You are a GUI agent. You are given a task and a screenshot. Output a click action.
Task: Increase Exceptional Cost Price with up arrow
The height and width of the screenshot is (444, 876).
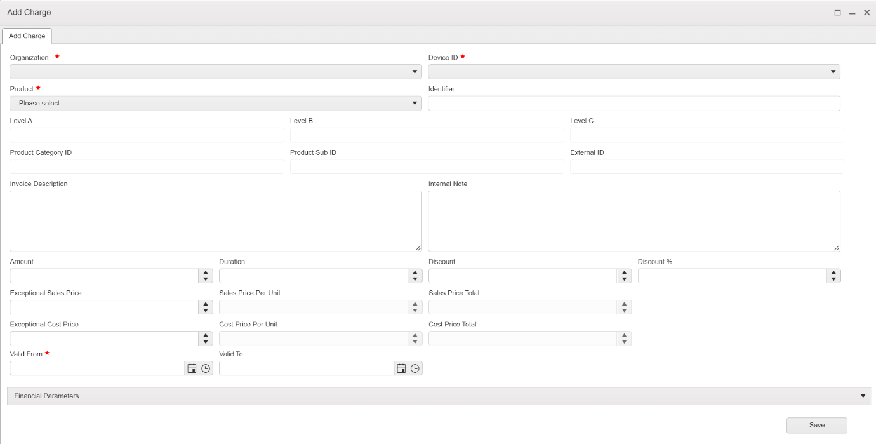(206, 335)
